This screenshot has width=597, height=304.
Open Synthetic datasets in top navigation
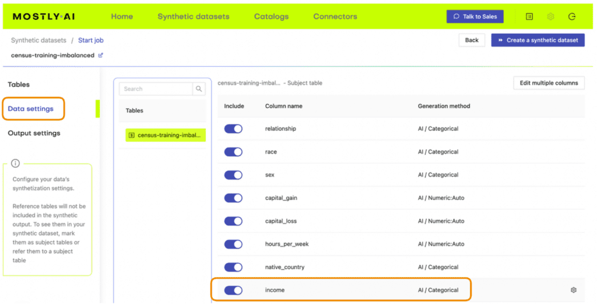tap(194, 16)
